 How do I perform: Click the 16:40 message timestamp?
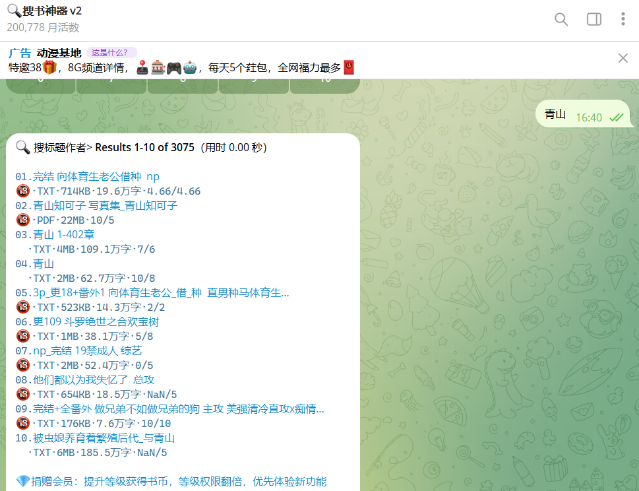click(588, 118)
